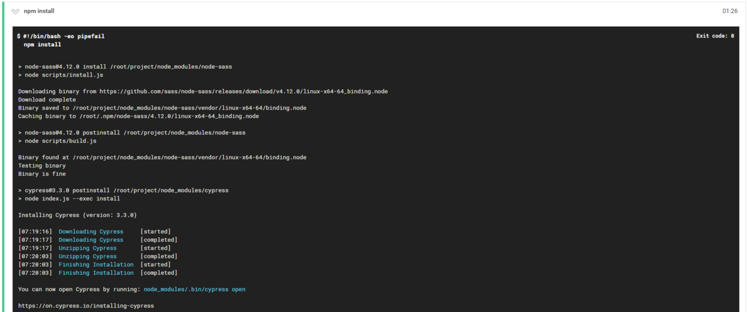748x312 pixels.
Task: Click Finishing Installation [started] log row
Action: click(94, 265)
